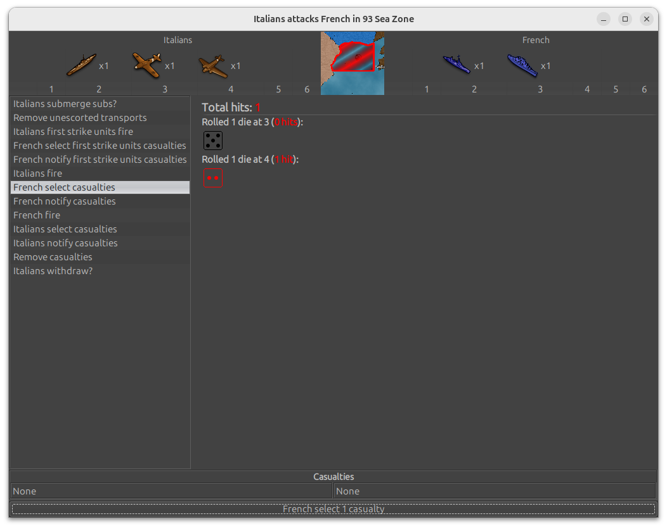Select 'Italians first strike units fire' step
The width and height of the screenshot is (667, 528).
click(73, 132)
